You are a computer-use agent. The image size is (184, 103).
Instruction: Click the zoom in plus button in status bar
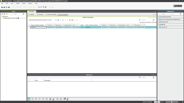tap(179, 102)
